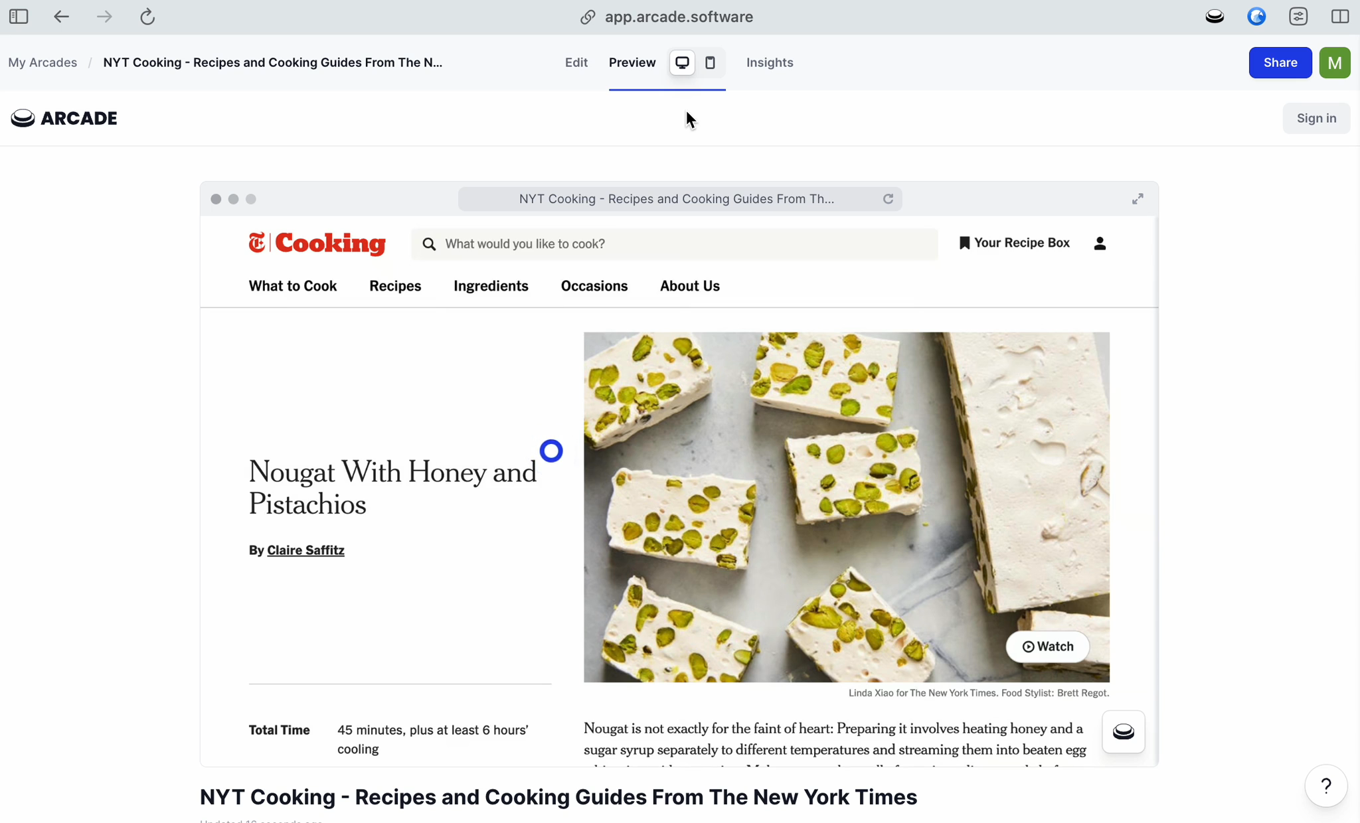Toggle desktop view in preview toolbar
The image size is (1360, 823).
tap(682, 61)
